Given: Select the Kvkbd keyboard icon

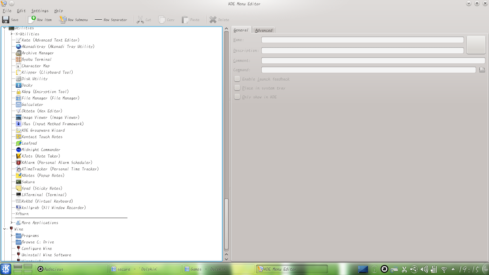Looking at the screenshot, I should 19,201.
